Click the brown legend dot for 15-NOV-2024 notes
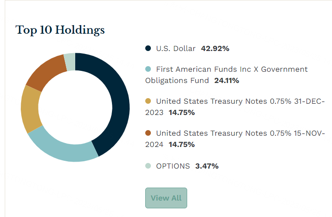The width and height of the screenshot is (332, 217). 148,133
